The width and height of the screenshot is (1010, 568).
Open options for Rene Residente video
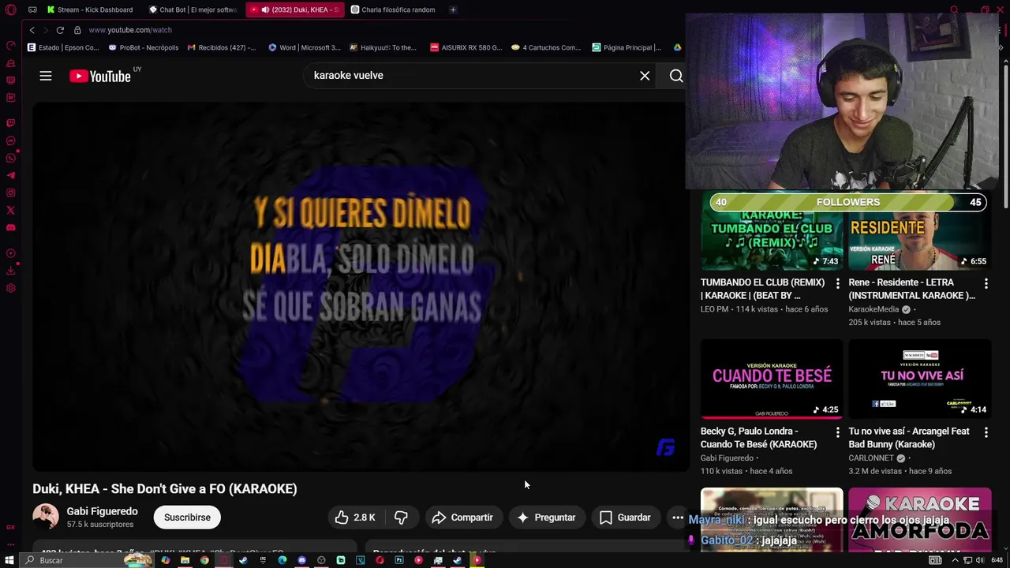(x=986, y=283)
